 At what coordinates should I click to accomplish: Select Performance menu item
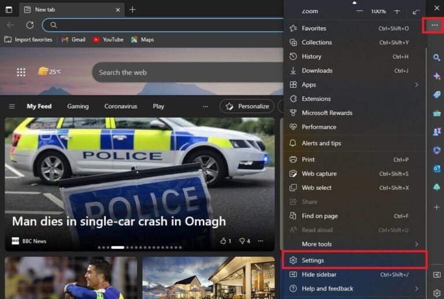[354, 127]
